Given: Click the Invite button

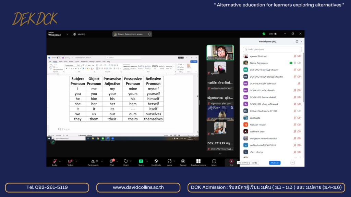Looking at the screenshot, I should point(254,163).
